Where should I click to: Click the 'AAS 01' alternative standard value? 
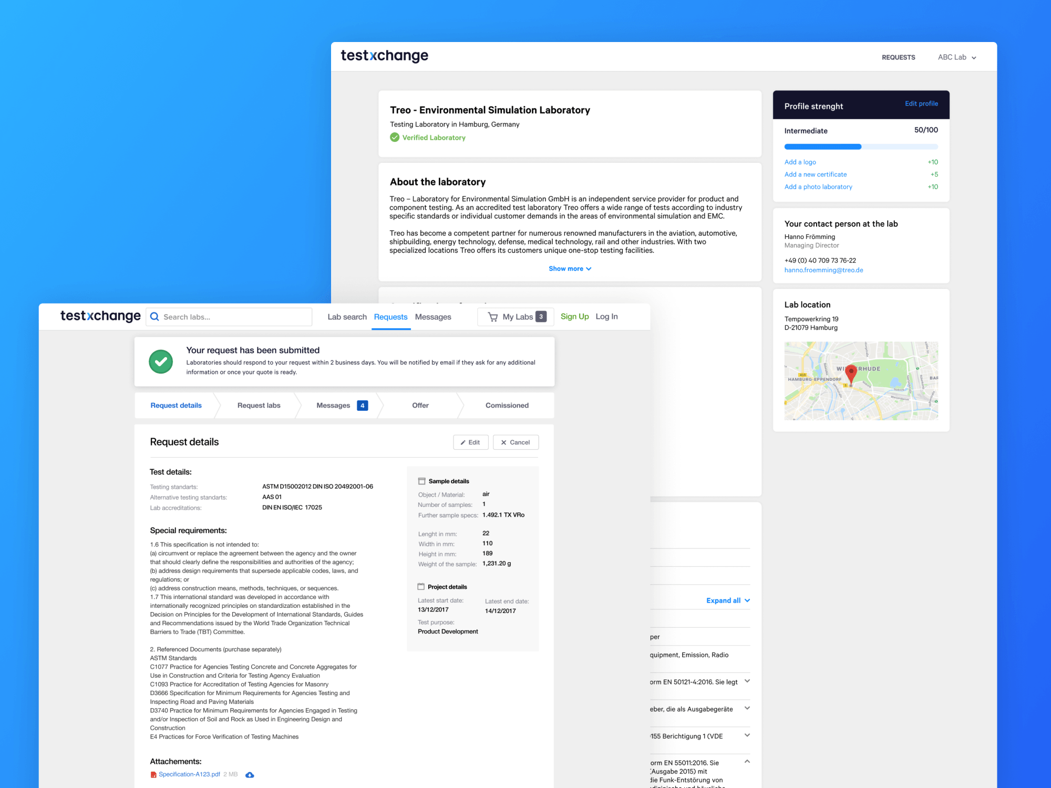pos(272,497)
